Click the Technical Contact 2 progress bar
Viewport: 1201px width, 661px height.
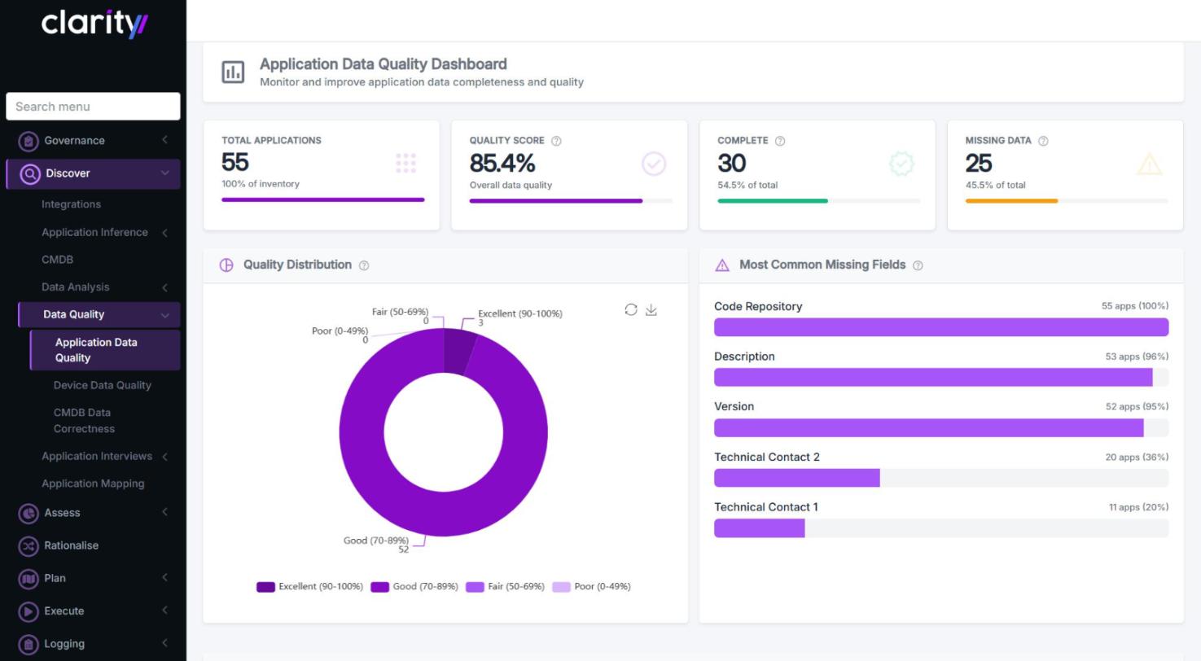[x=941, y=478]
